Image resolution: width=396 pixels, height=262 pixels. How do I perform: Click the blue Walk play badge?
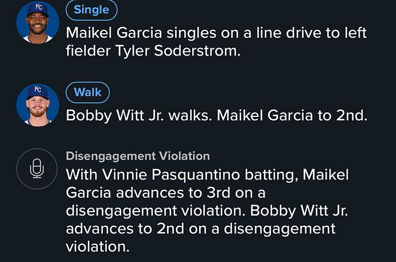point(88,92)
